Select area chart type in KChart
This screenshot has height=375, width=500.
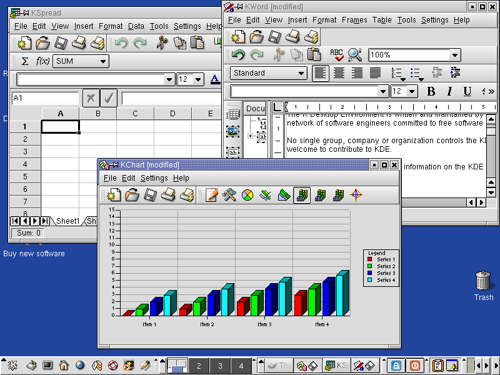coord(284,195)
